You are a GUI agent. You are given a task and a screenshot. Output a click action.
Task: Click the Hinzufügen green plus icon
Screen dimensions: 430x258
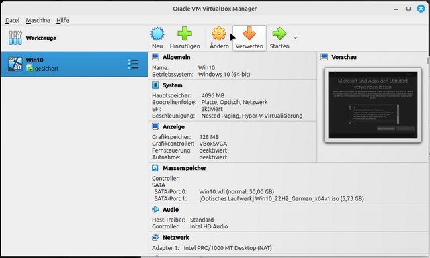tap(185, 34)
